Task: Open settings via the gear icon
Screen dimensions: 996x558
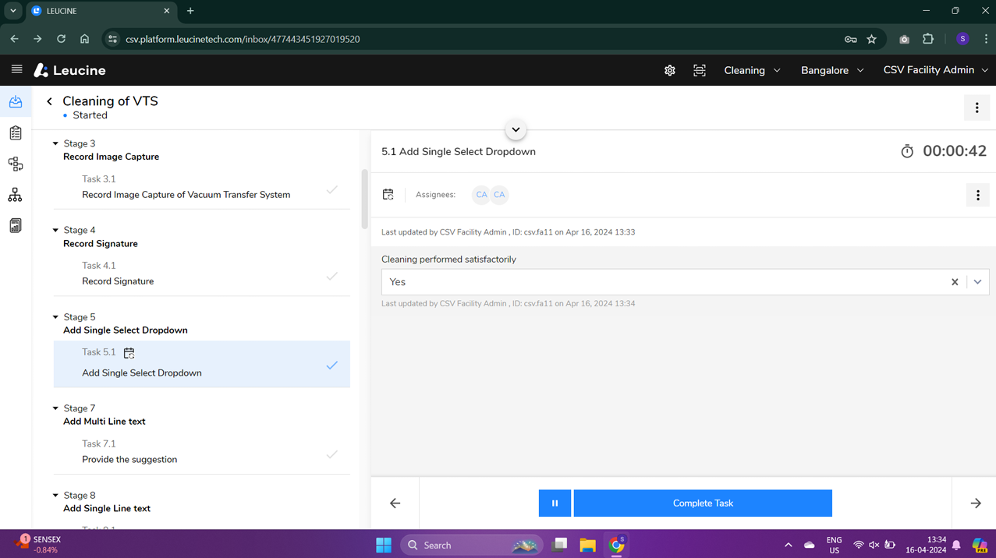Action: [x=669, y=70]
